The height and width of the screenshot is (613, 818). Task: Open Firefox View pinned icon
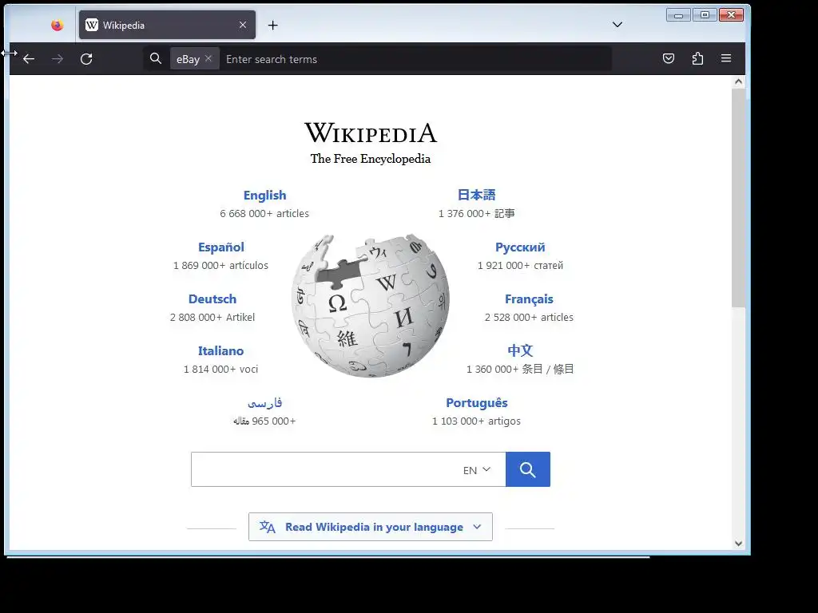pyautogui.click(x=58, y=25)
